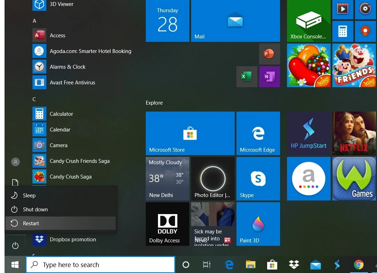The width and height of the screenshot is (377, 273).
Task: Click the letter C section header
Action: click(x=34, y=99)
